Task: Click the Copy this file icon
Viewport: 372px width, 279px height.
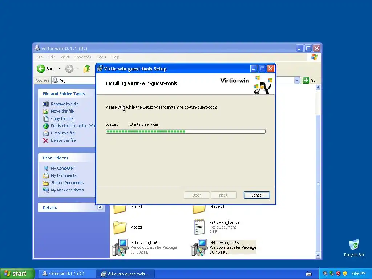Action: point(46,119)
